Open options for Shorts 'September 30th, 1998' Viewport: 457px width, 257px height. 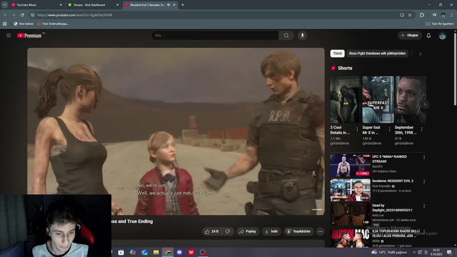pos(422,129)
